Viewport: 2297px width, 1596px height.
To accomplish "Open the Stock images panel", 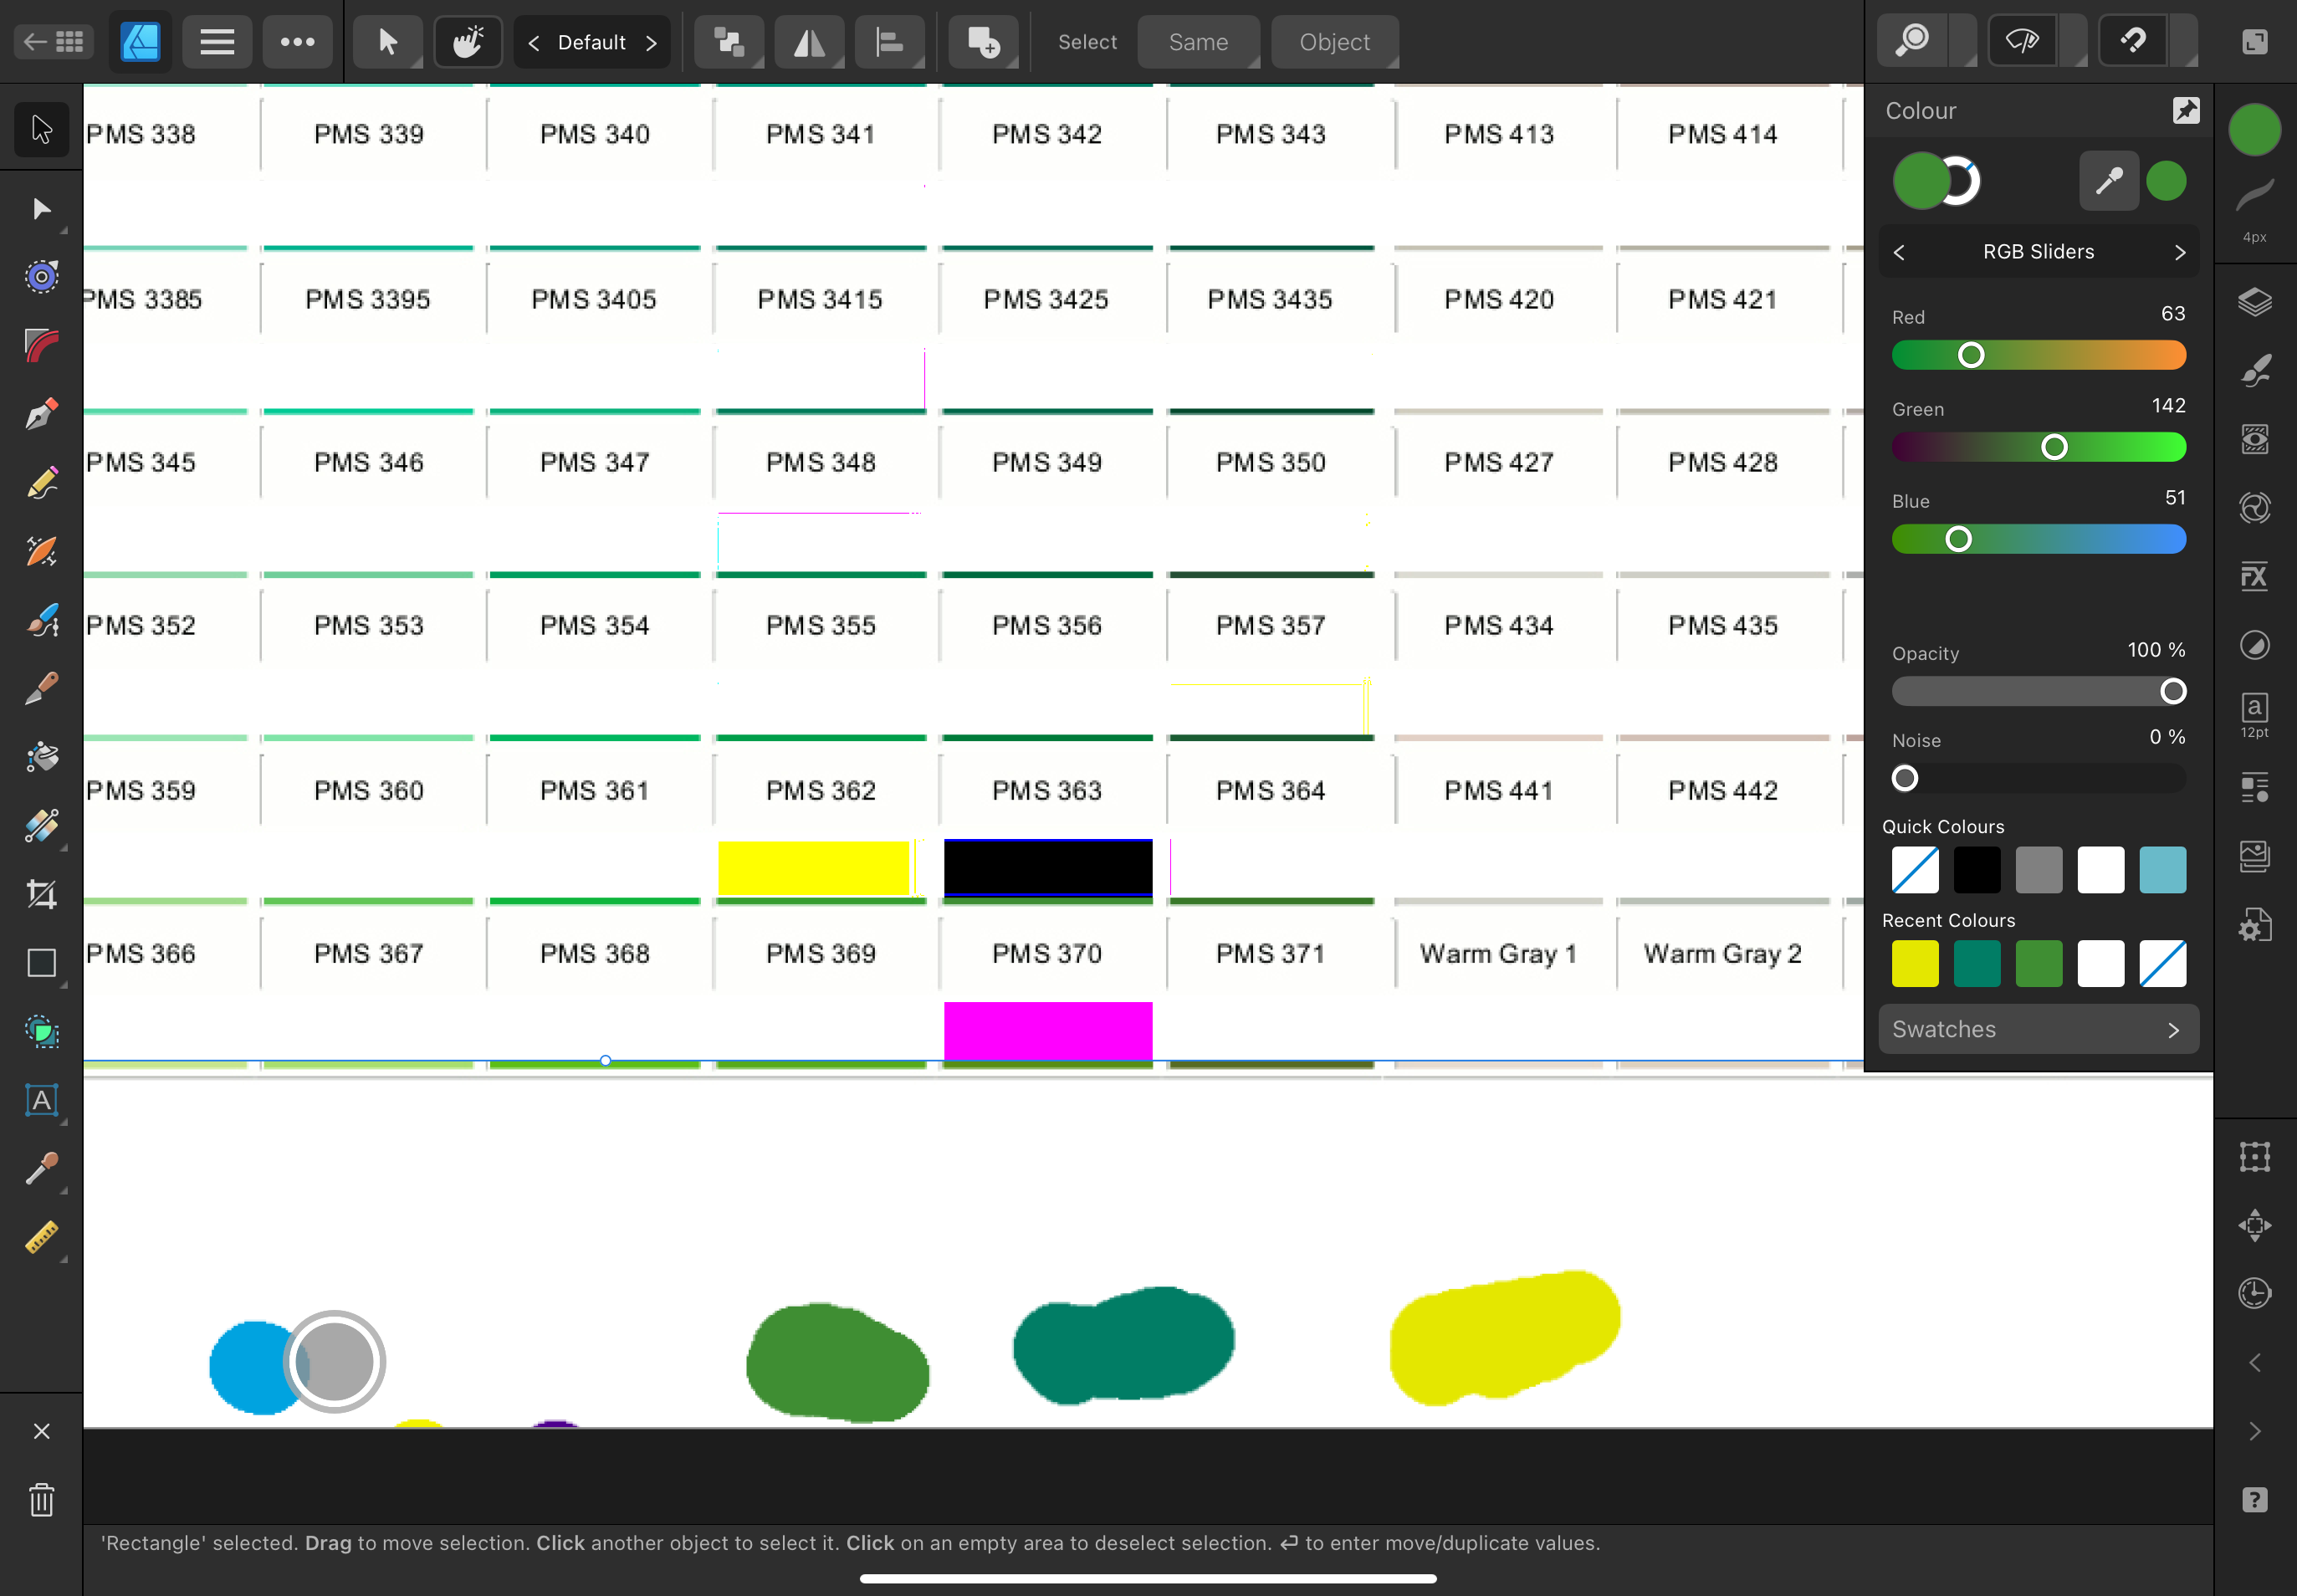I will pyautogui.click(x=2255, y=856).
